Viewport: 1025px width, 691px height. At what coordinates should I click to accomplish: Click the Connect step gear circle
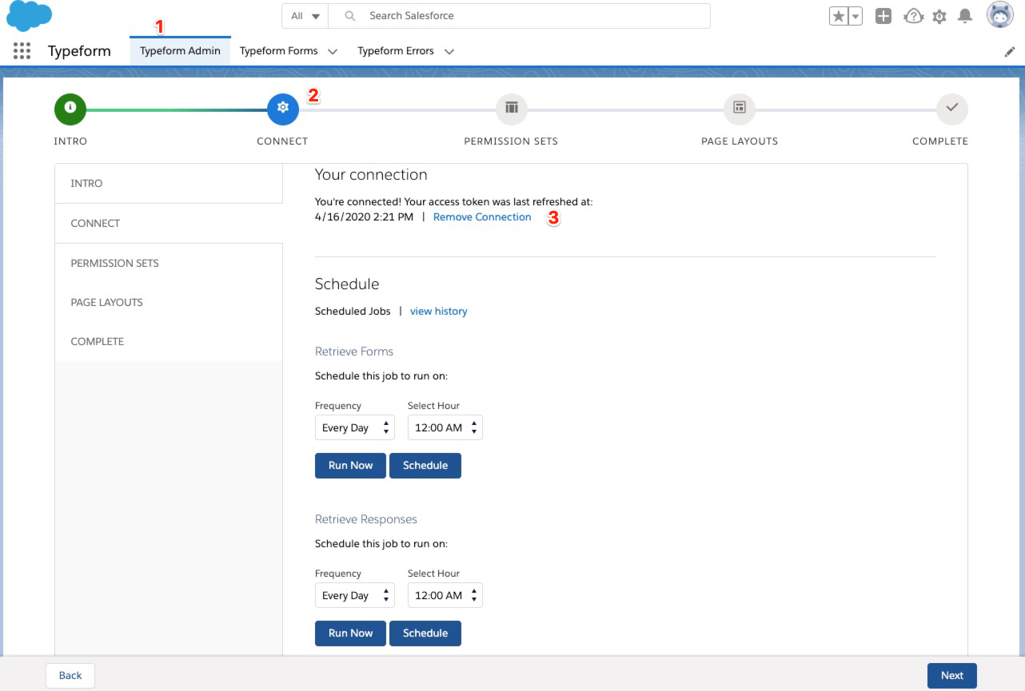coord(282,109)
